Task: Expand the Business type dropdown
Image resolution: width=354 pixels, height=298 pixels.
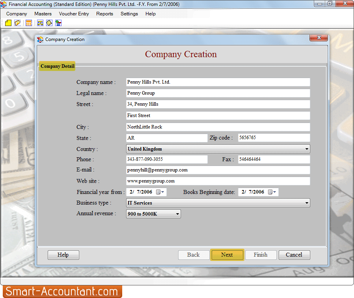Action: tap(307, 203)
